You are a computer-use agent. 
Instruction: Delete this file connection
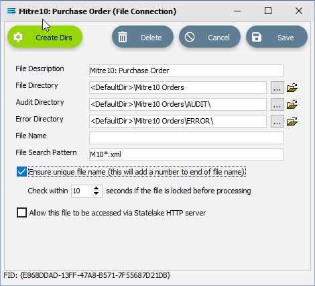tap(143, 37)
